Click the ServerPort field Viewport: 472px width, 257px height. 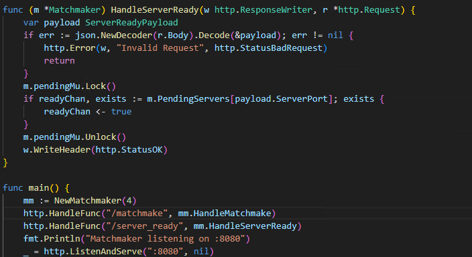point(302,99)
